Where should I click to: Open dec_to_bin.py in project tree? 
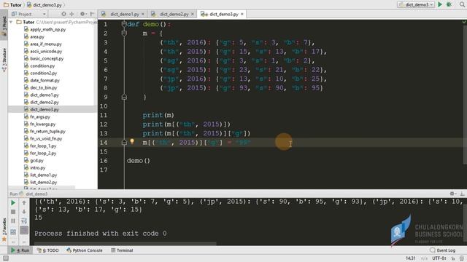(44, 87)
